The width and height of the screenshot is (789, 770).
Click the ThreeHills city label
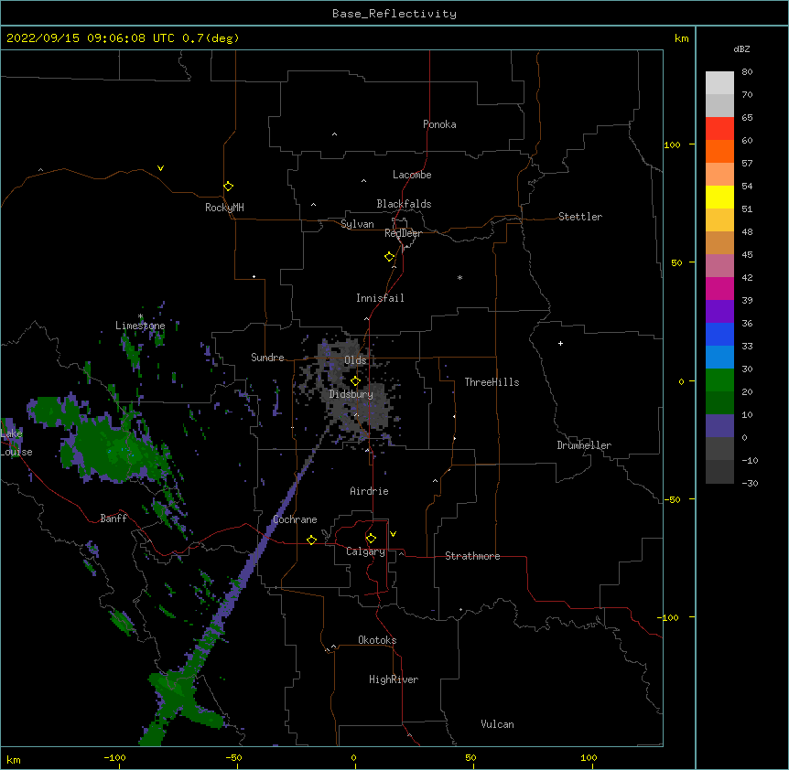pyautogui.click(x=492, y=382)
